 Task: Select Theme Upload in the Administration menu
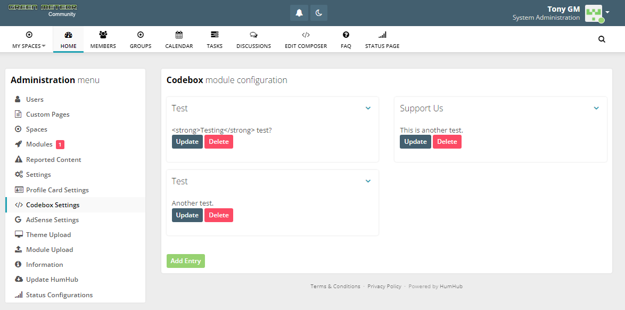[x=48, y=235]
